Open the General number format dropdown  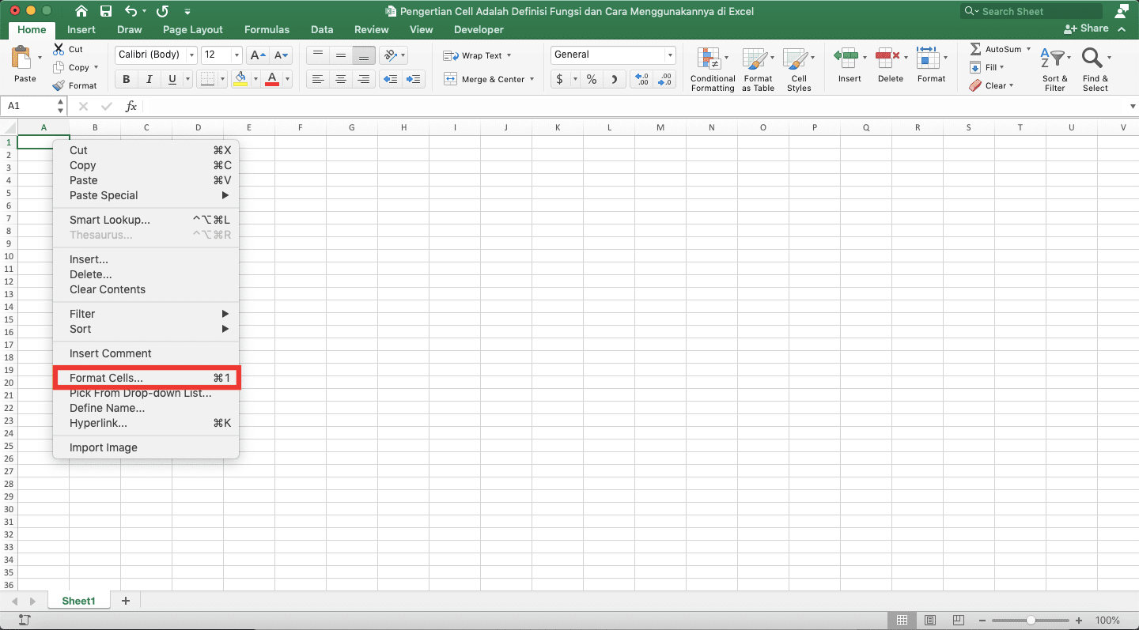pos(670,55)
